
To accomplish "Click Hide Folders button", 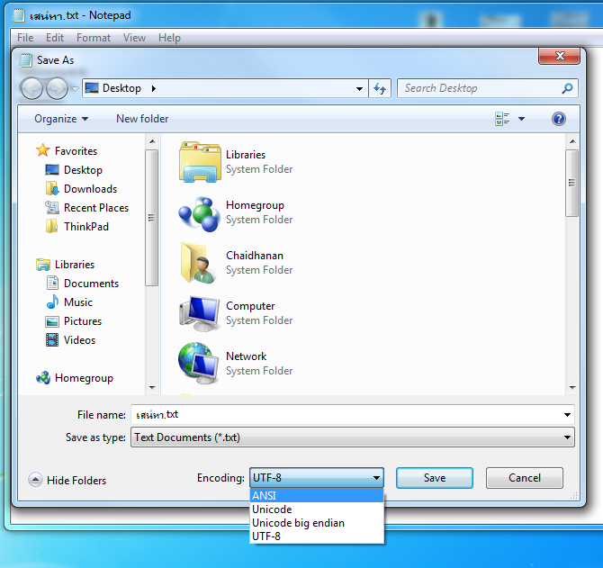I will (67, 480).
